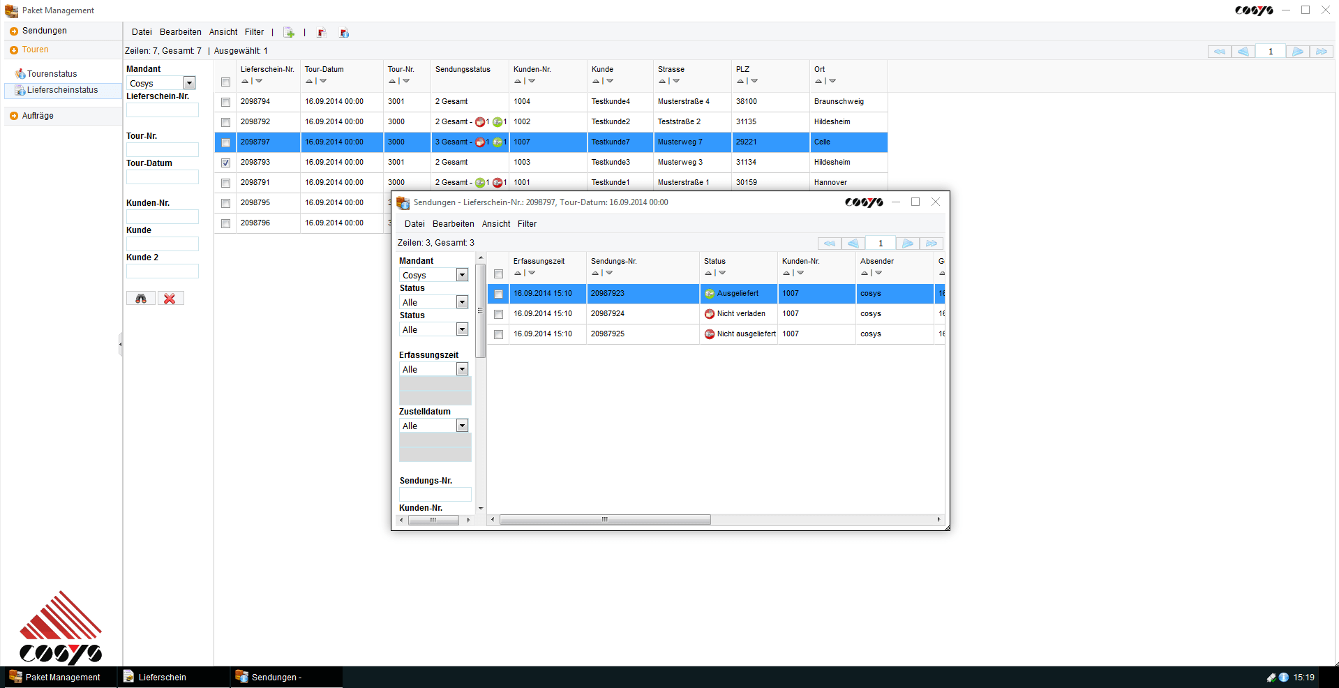Viewport: 1339px width, 688px height.
Task: Go to previous page in Sendungen window
Action: point(853,244)
